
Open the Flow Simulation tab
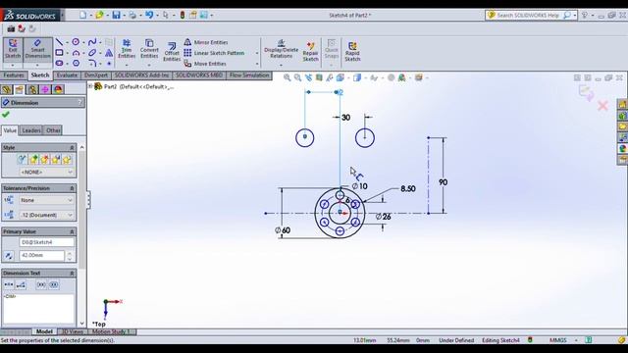click(x=249, y=76)
